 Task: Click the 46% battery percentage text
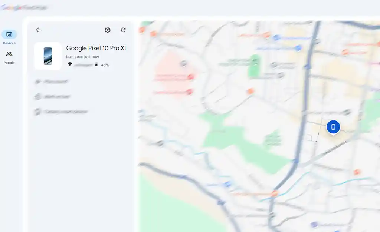pos(105,65)
